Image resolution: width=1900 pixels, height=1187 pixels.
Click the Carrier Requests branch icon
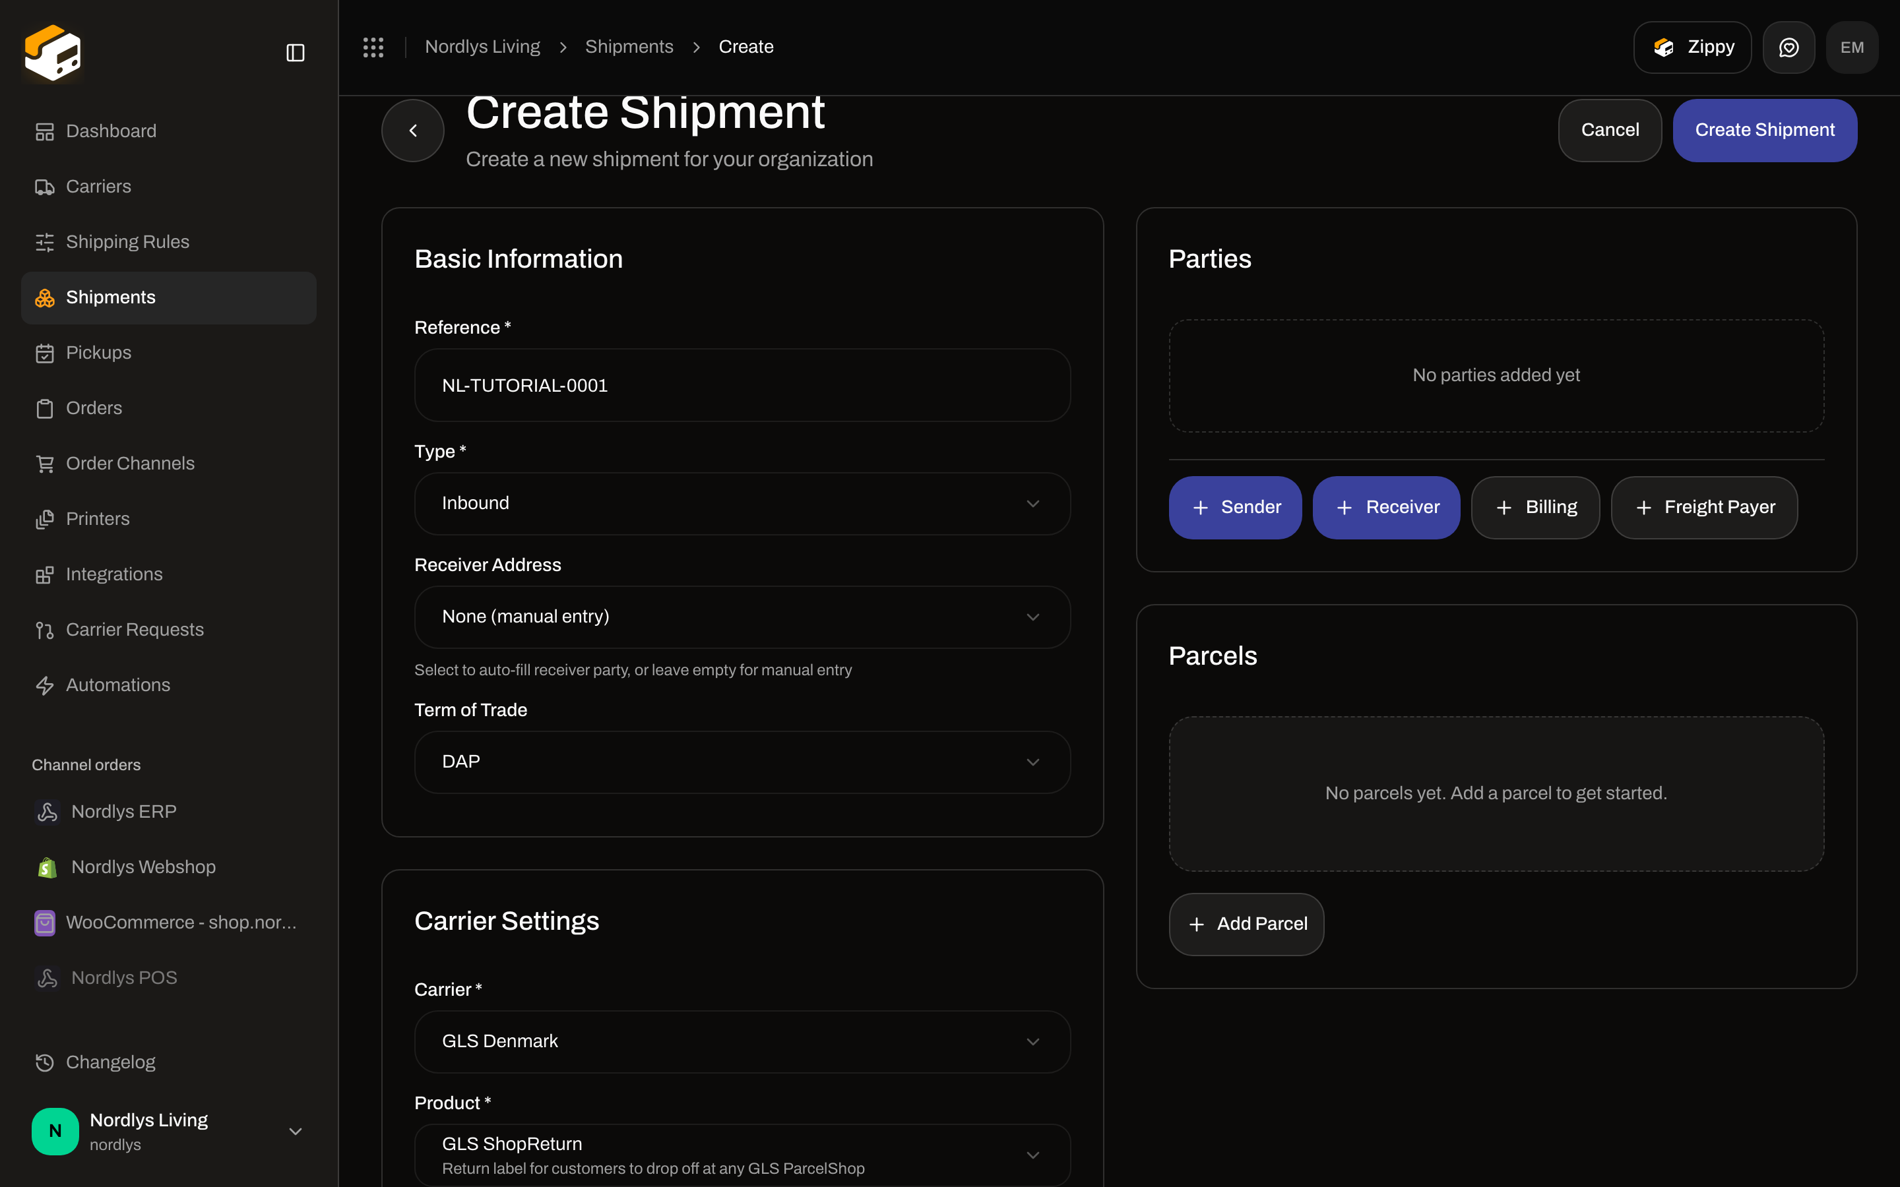pos(45,630)
